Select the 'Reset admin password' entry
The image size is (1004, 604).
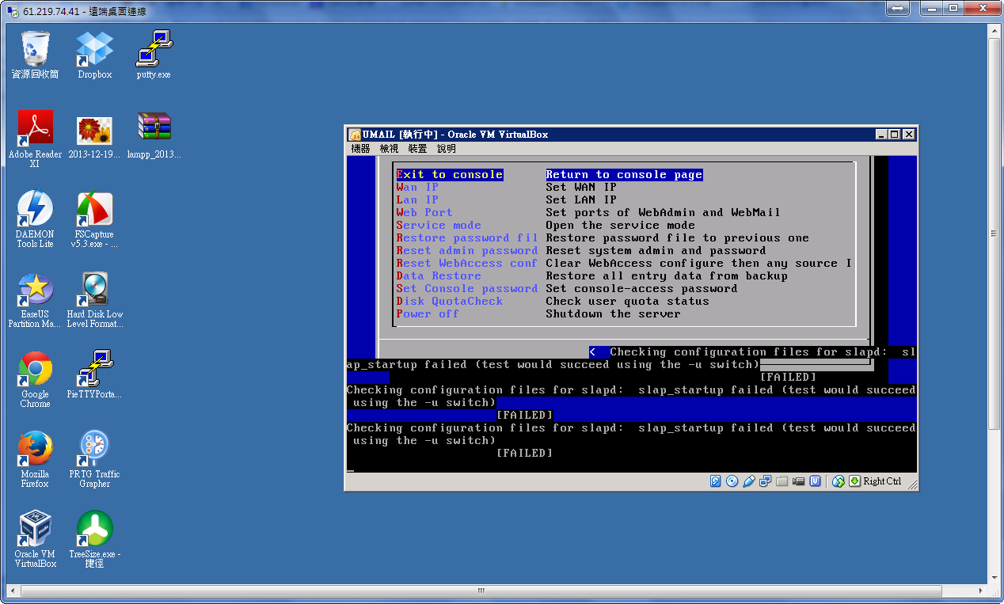point(467,251)
